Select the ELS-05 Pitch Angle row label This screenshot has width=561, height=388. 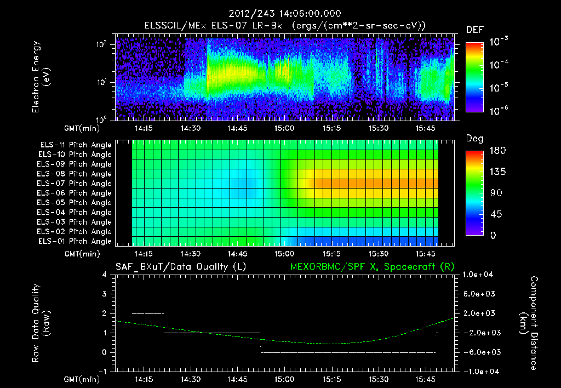74,203
